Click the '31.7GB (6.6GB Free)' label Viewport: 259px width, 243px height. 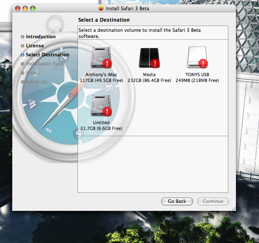(x=101, y=128)
